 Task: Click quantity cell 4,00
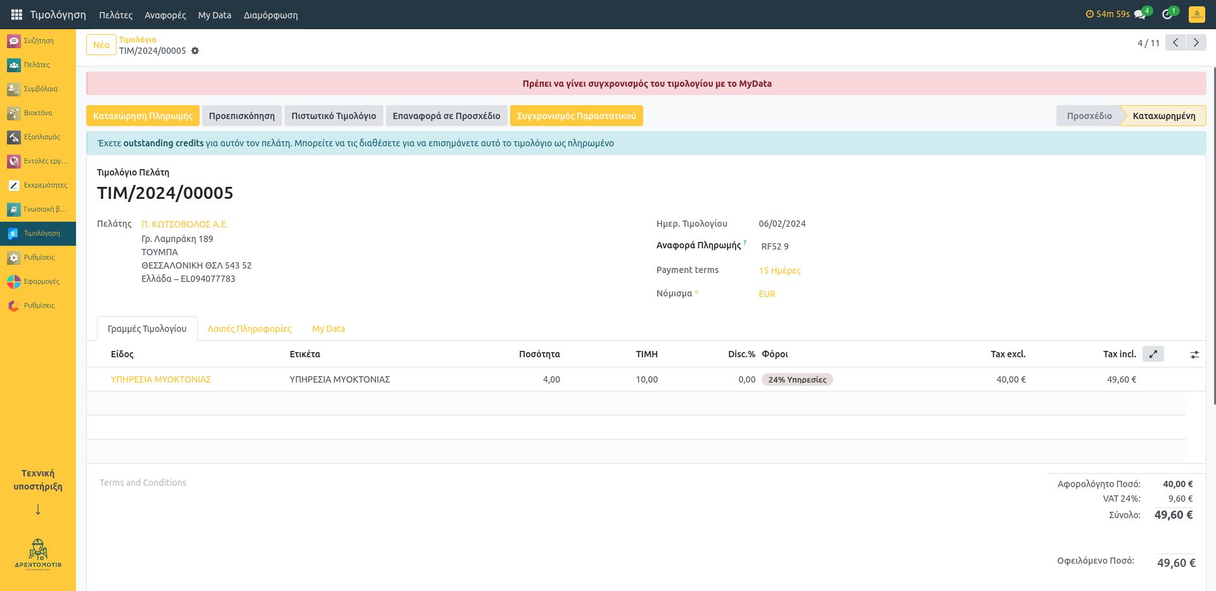(x=551, y=379)
